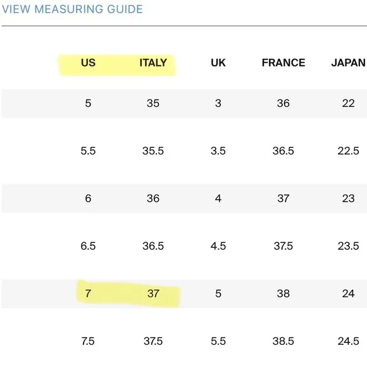This screenshot has height=367, width=367.
Task: Click the France size 37.5 cell
Action: 283,246
